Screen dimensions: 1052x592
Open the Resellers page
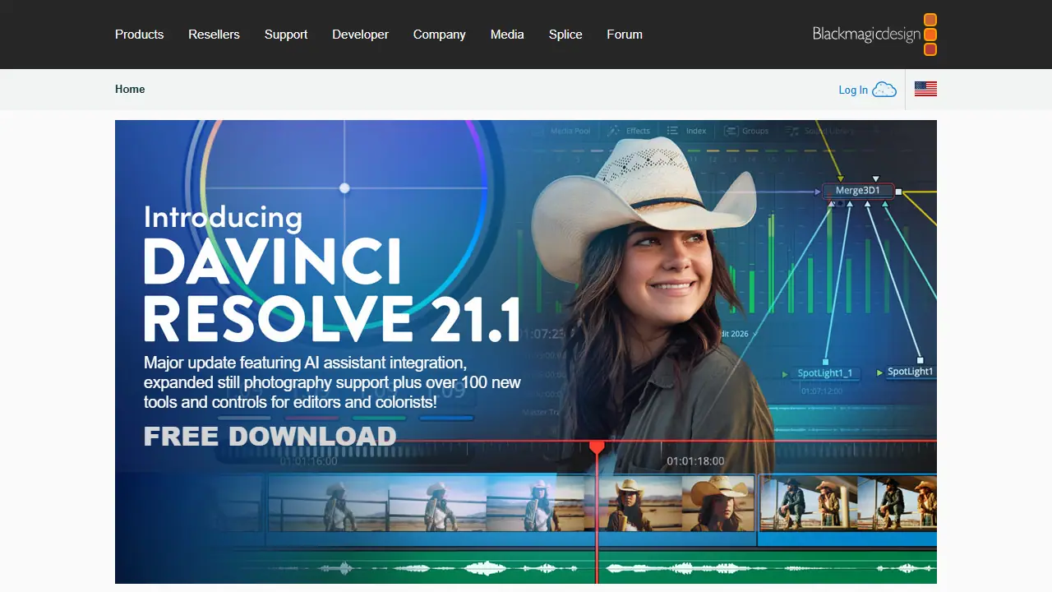pos(214,35)
